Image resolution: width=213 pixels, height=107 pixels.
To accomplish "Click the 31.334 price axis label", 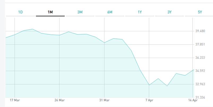I will (x=200, y=98).
